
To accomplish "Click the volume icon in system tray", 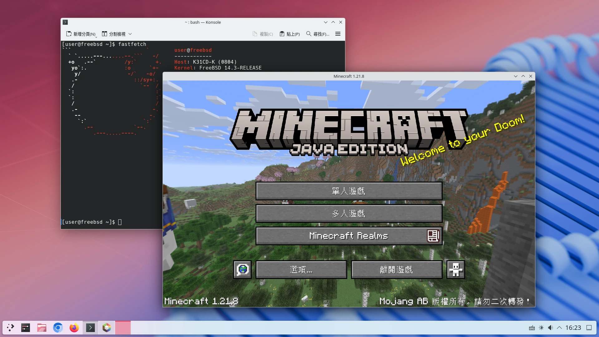I will point(550,328).
